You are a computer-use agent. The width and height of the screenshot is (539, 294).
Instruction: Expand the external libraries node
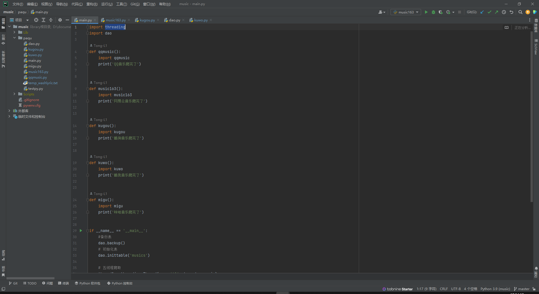coord(10,111)
